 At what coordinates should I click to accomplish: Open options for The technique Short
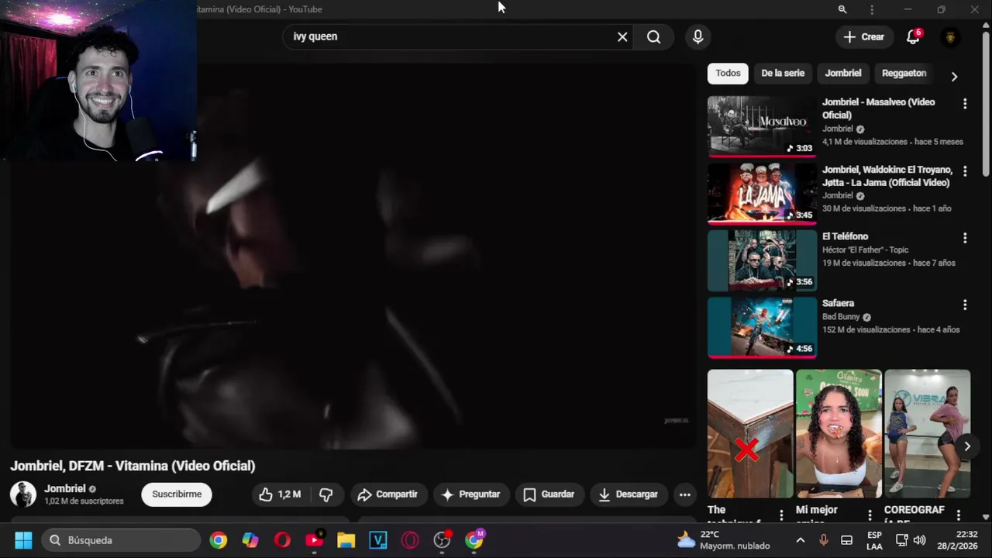[781, 515]
